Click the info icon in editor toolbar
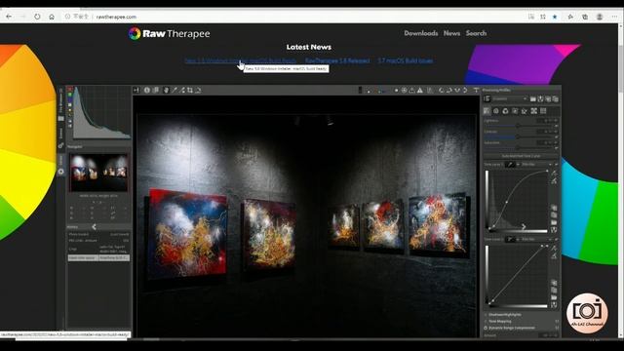Image resolution: width=624 pixels, height=351 pixels. click(147, 91)
